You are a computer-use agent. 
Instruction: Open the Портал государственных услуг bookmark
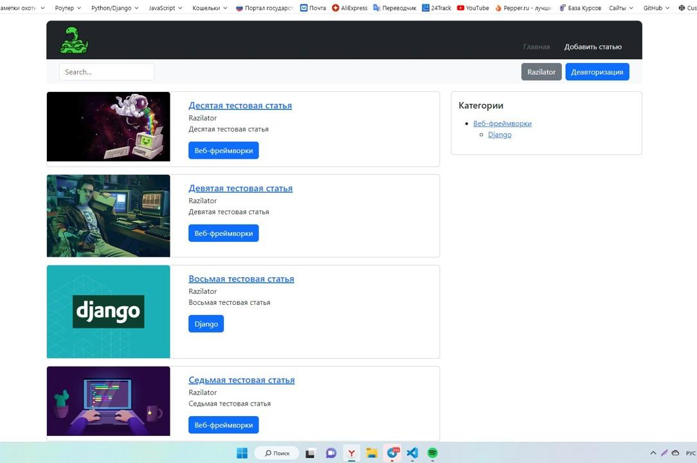(x=264, y=8)
